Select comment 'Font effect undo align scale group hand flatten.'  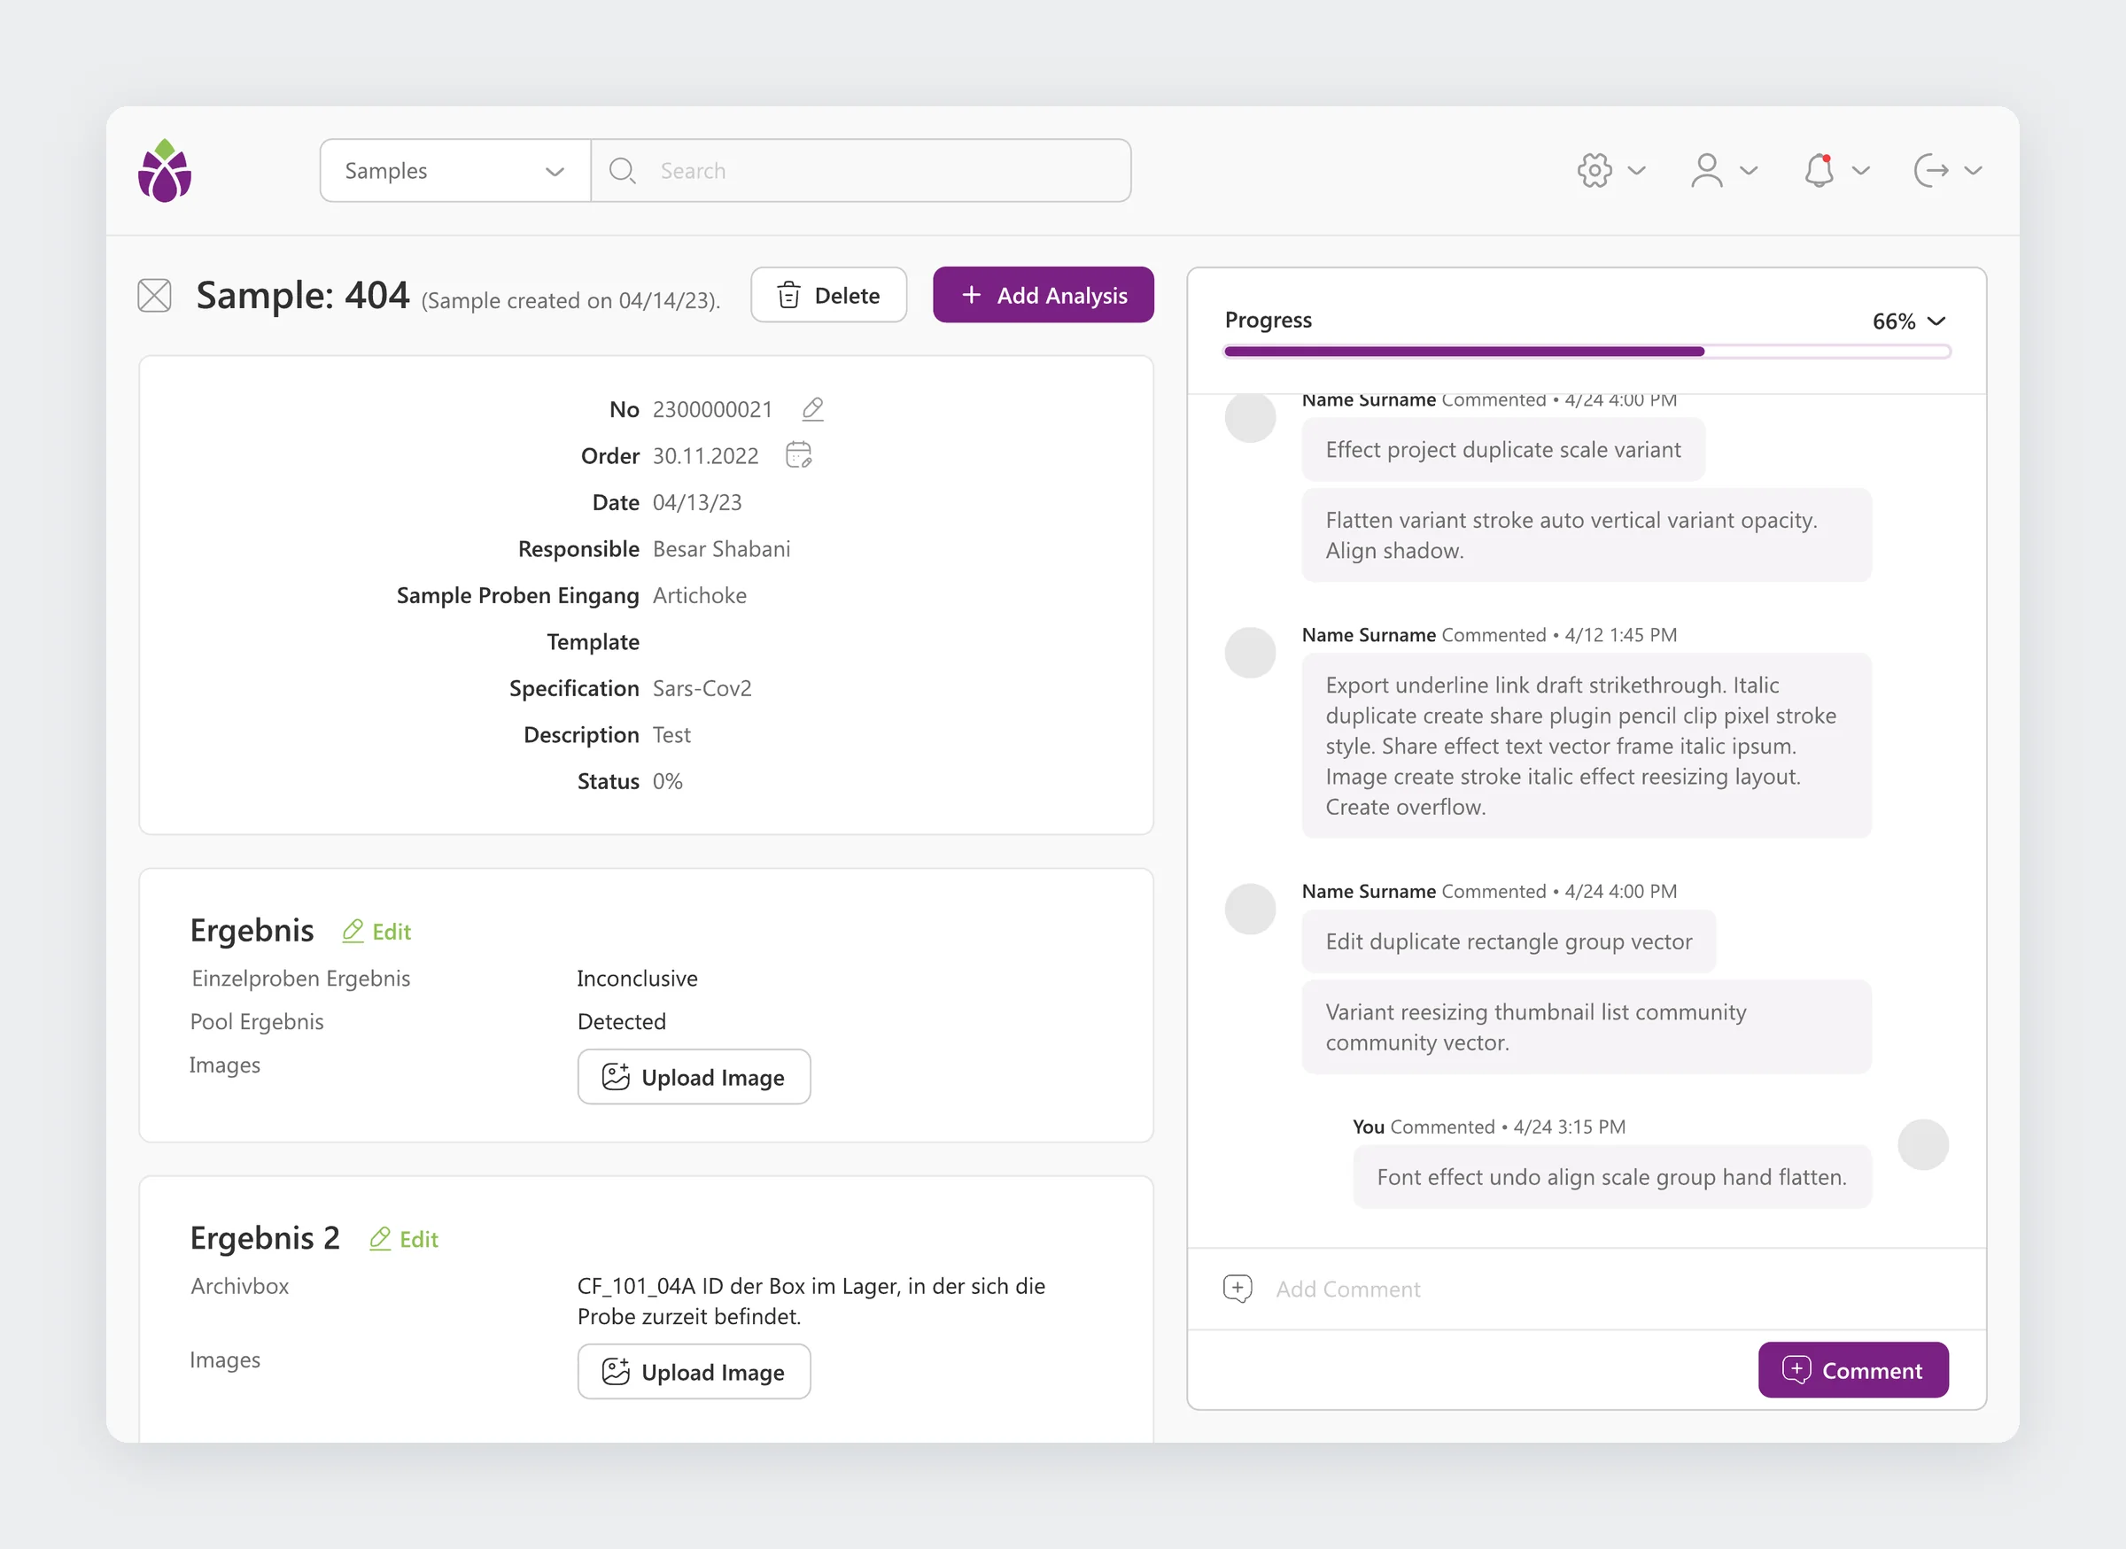point(1612,1177)
